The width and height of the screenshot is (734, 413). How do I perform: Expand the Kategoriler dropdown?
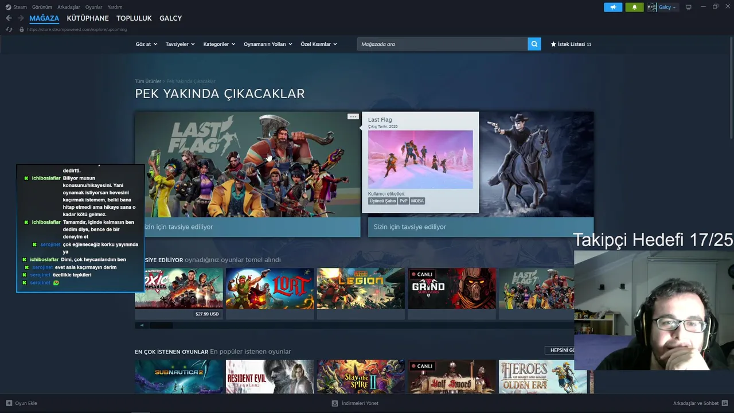[219, 44]
